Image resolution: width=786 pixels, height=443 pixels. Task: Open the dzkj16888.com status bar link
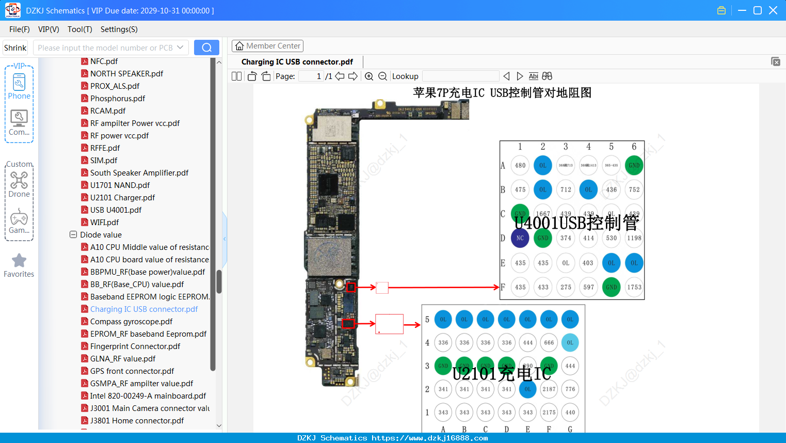430,438
